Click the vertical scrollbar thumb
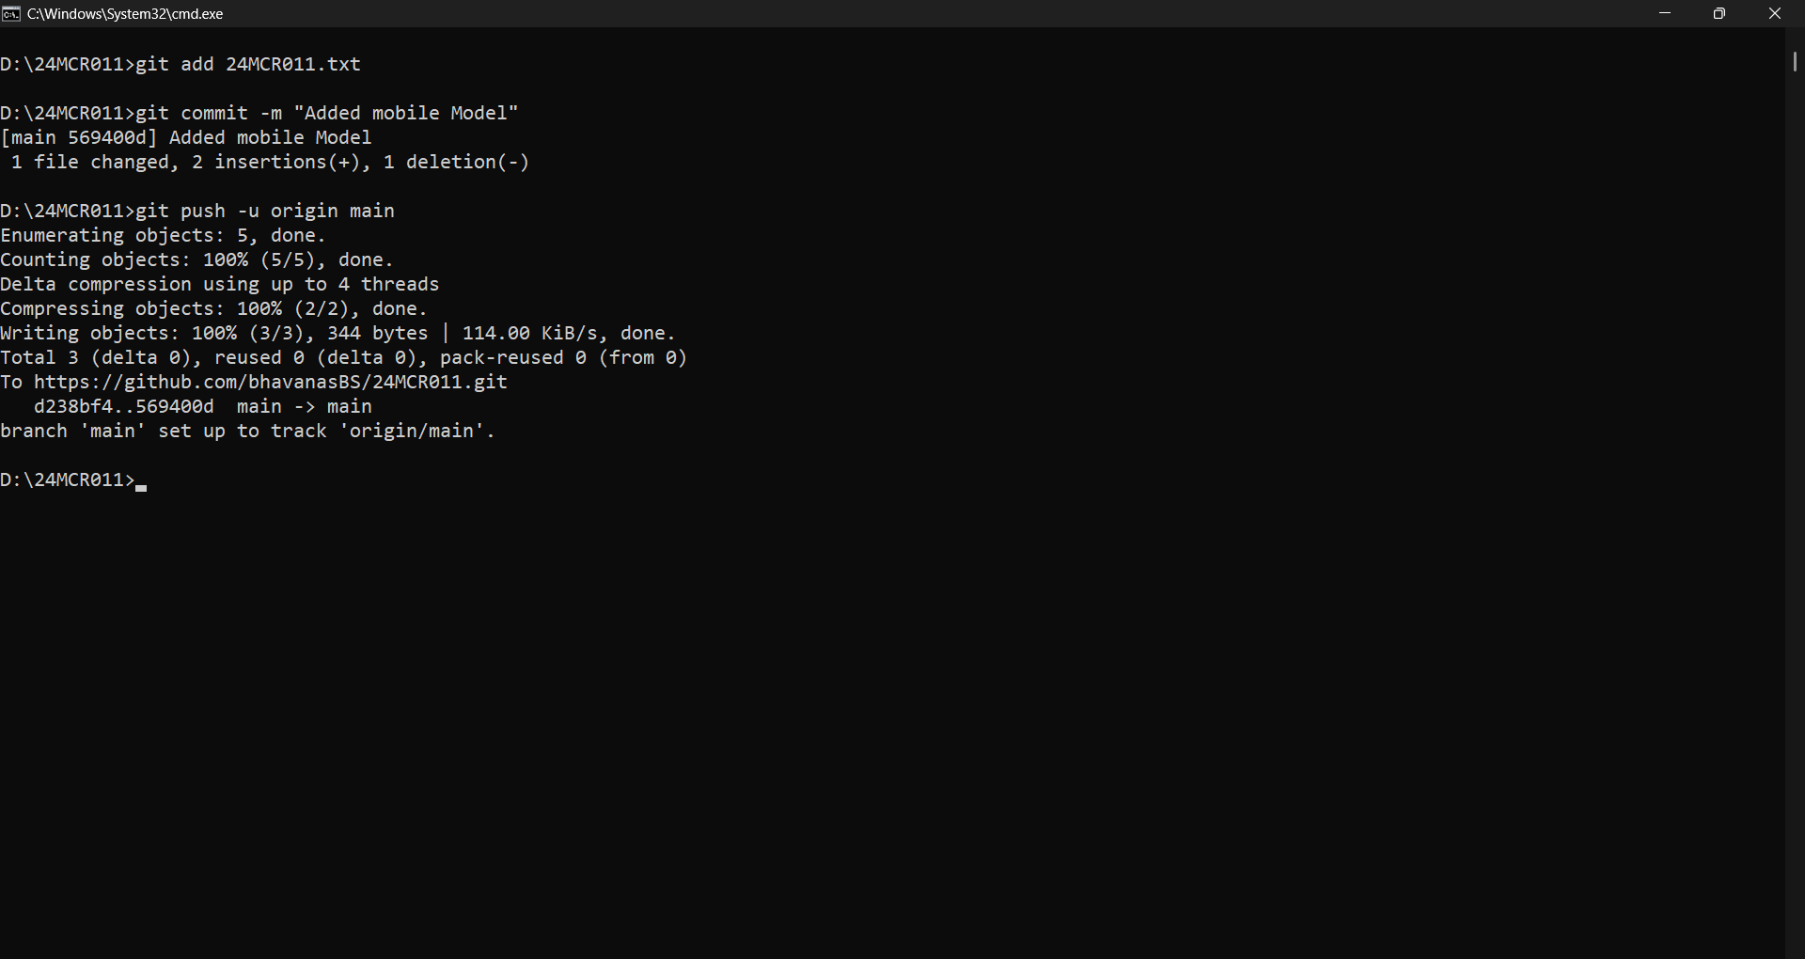Screen dimensions: 1805x959 click(x=1795, y=61)
